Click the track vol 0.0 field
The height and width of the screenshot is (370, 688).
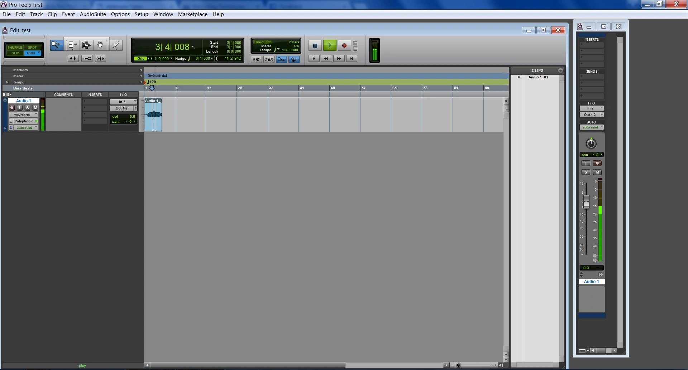(123, 117)
